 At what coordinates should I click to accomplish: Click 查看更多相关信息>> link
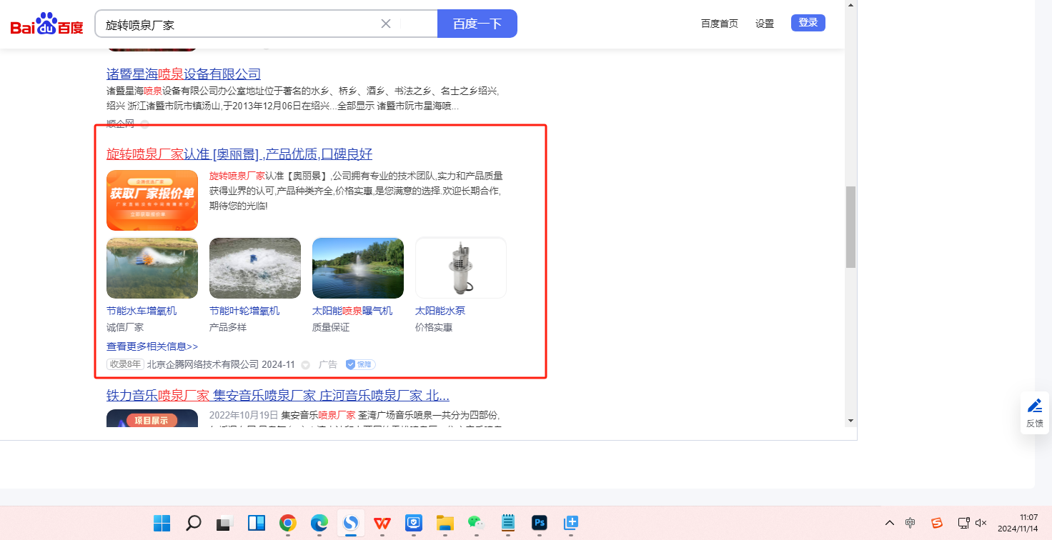[152, 346]
